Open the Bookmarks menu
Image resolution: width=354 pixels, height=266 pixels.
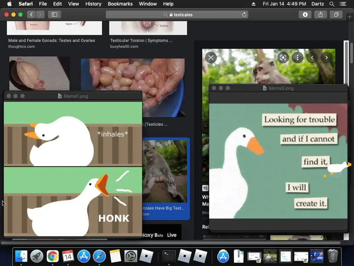(x=120, y=4)
